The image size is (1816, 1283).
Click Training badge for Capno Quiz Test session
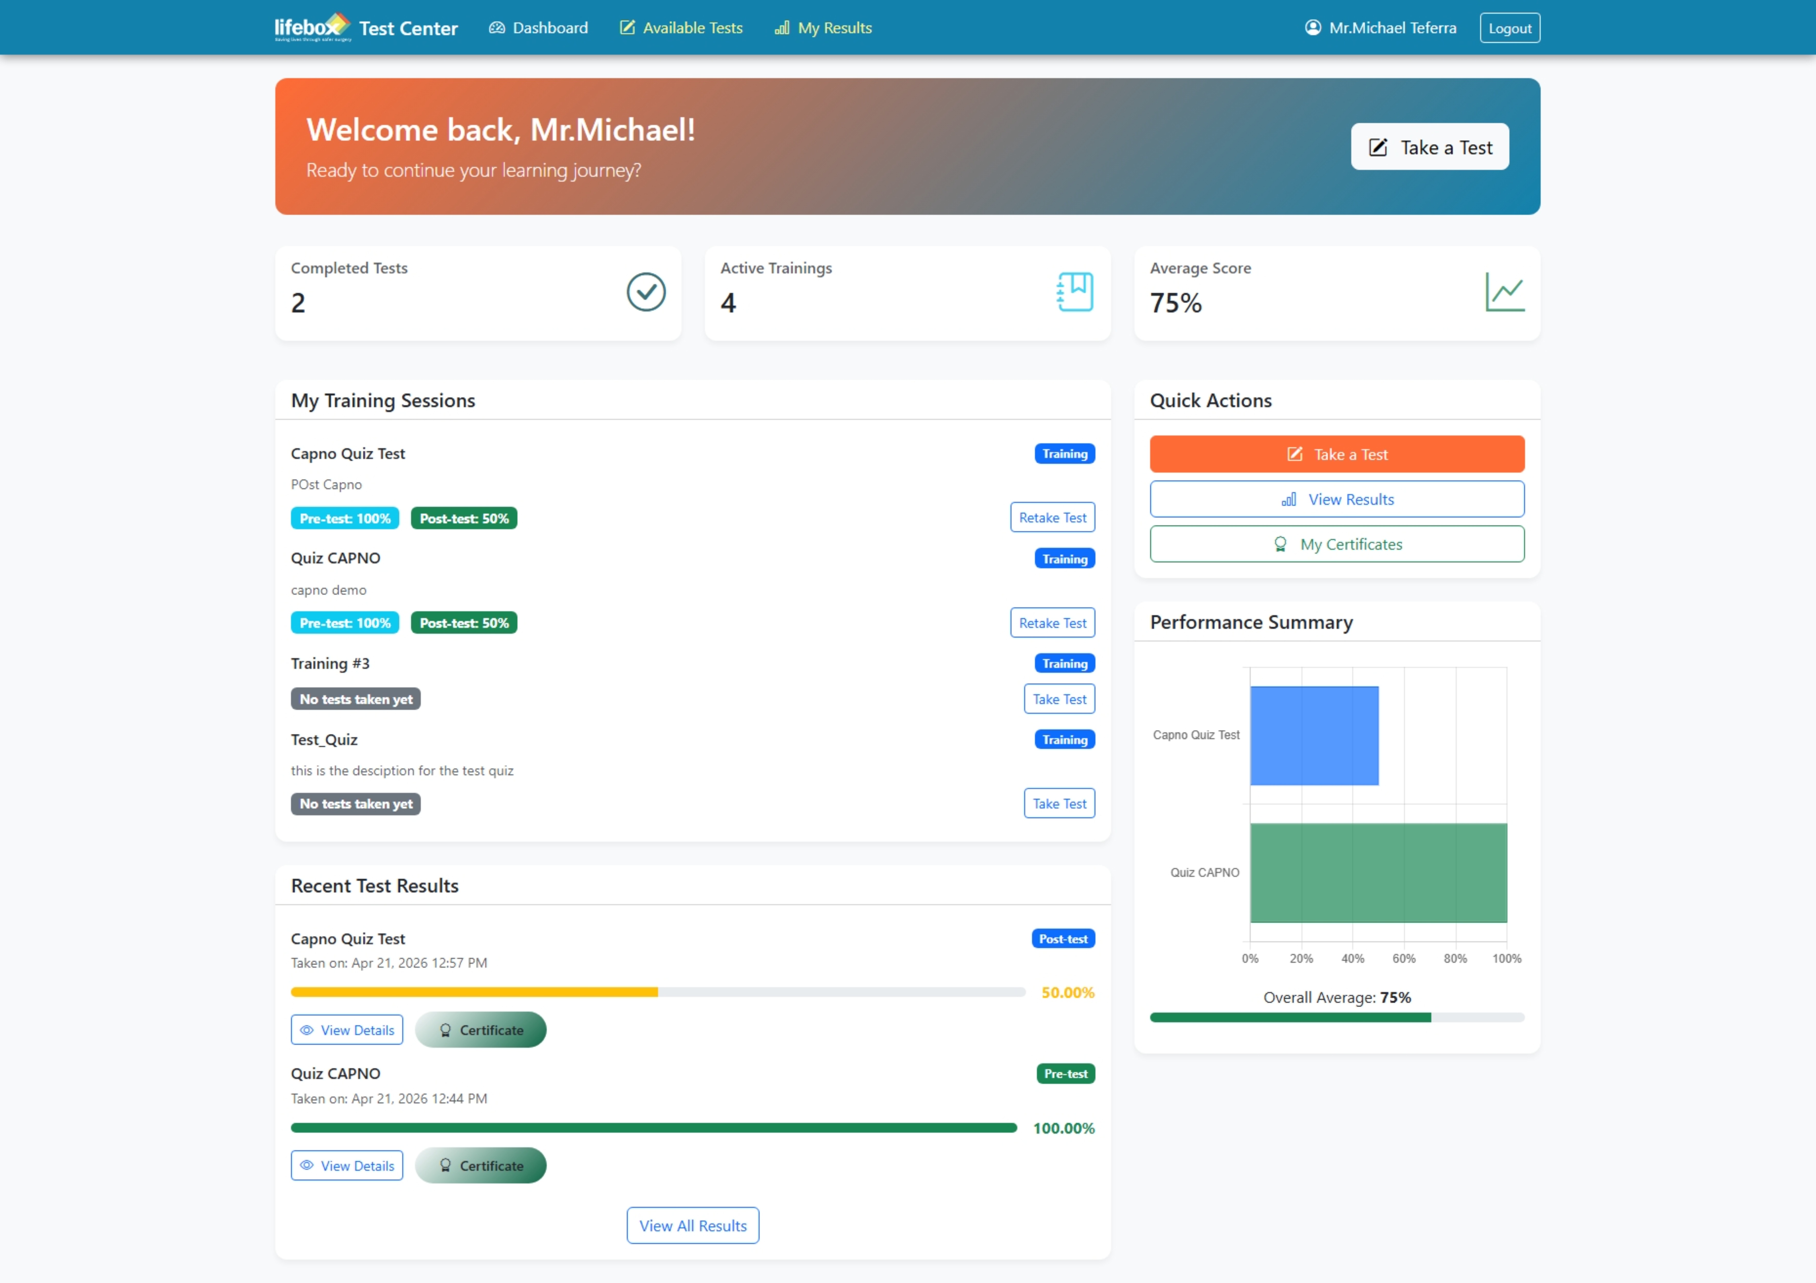click(x=1065, y=454)
